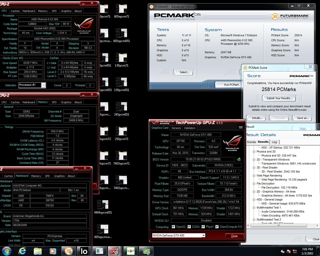Image resolution: width=320 pixels, height=256 pixels.
Task: Click the network tray icon
Action: click(295, 251)
